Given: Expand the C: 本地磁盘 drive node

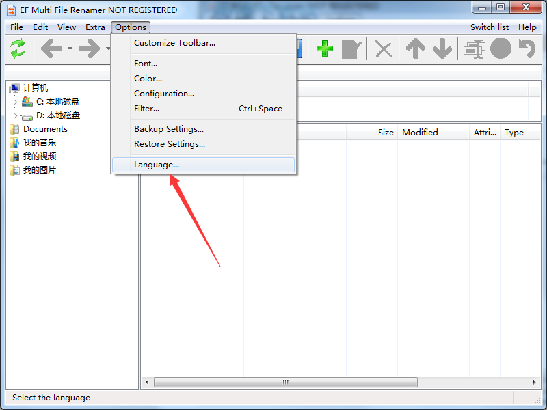Looking at the screenshot, I should pyautogui.click(x=15, y=102).
